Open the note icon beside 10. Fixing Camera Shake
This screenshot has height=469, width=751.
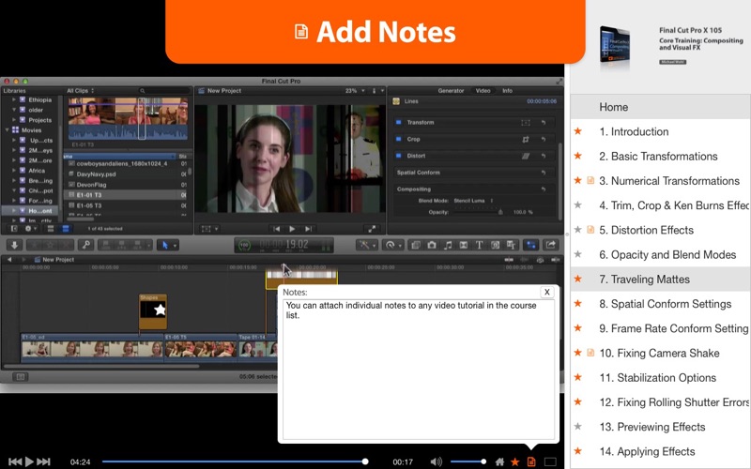point(590,353)
